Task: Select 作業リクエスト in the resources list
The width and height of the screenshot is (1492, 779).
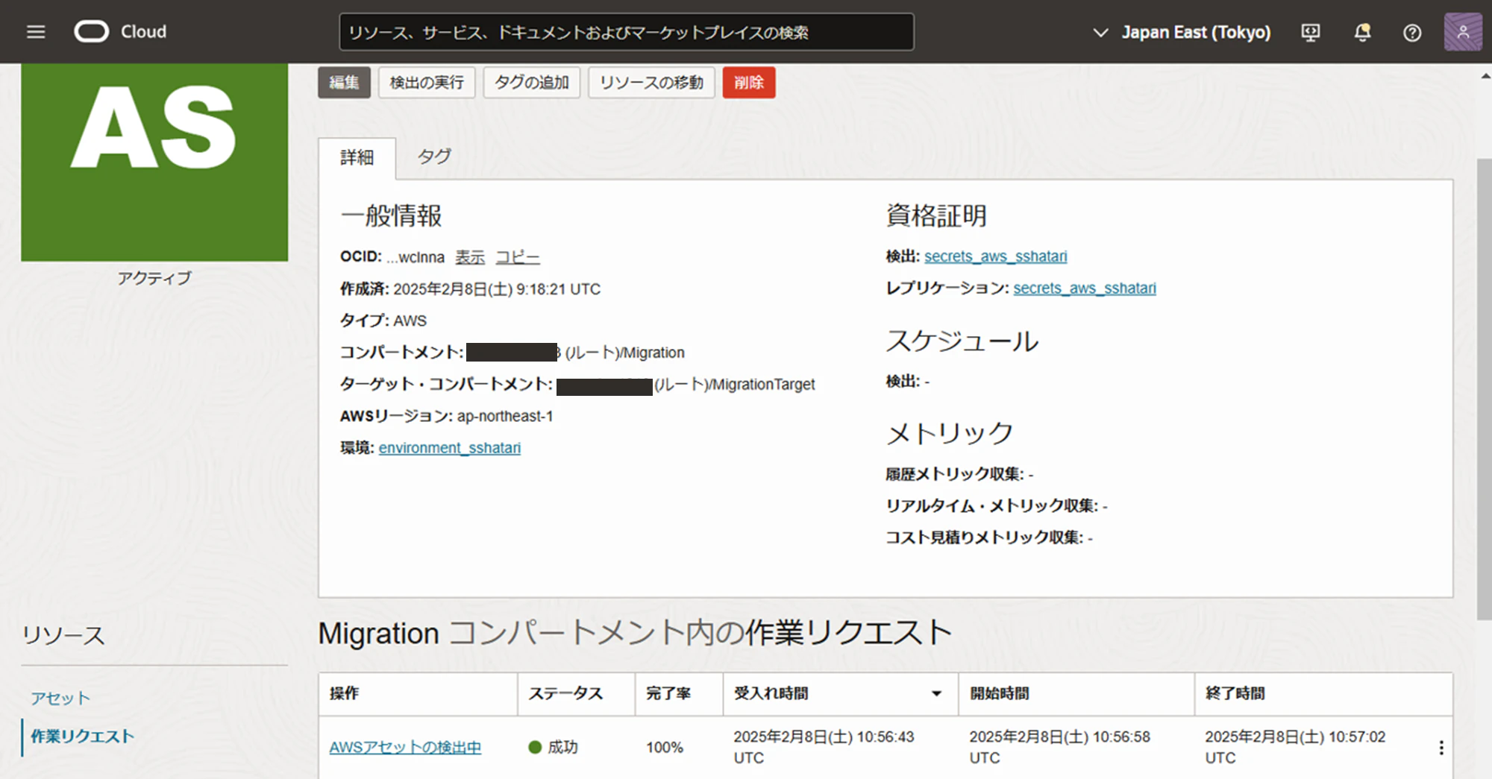Action: point(82,737)
